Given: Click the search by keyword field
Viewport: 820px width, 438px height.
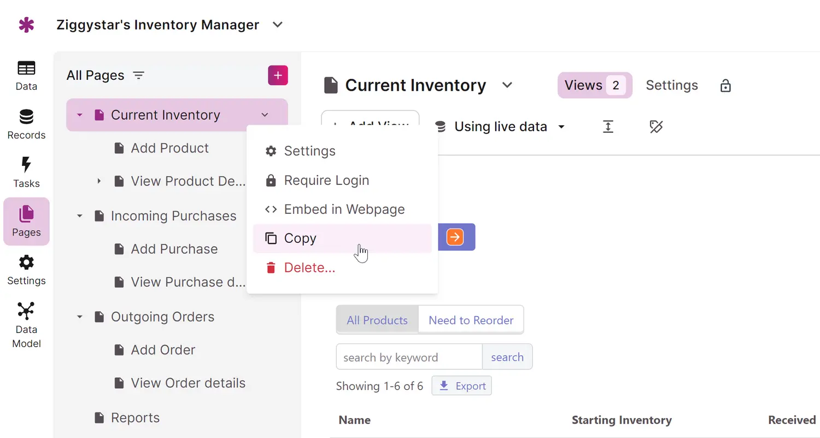Looking at the screenshot, I should (x=409, y=357).
